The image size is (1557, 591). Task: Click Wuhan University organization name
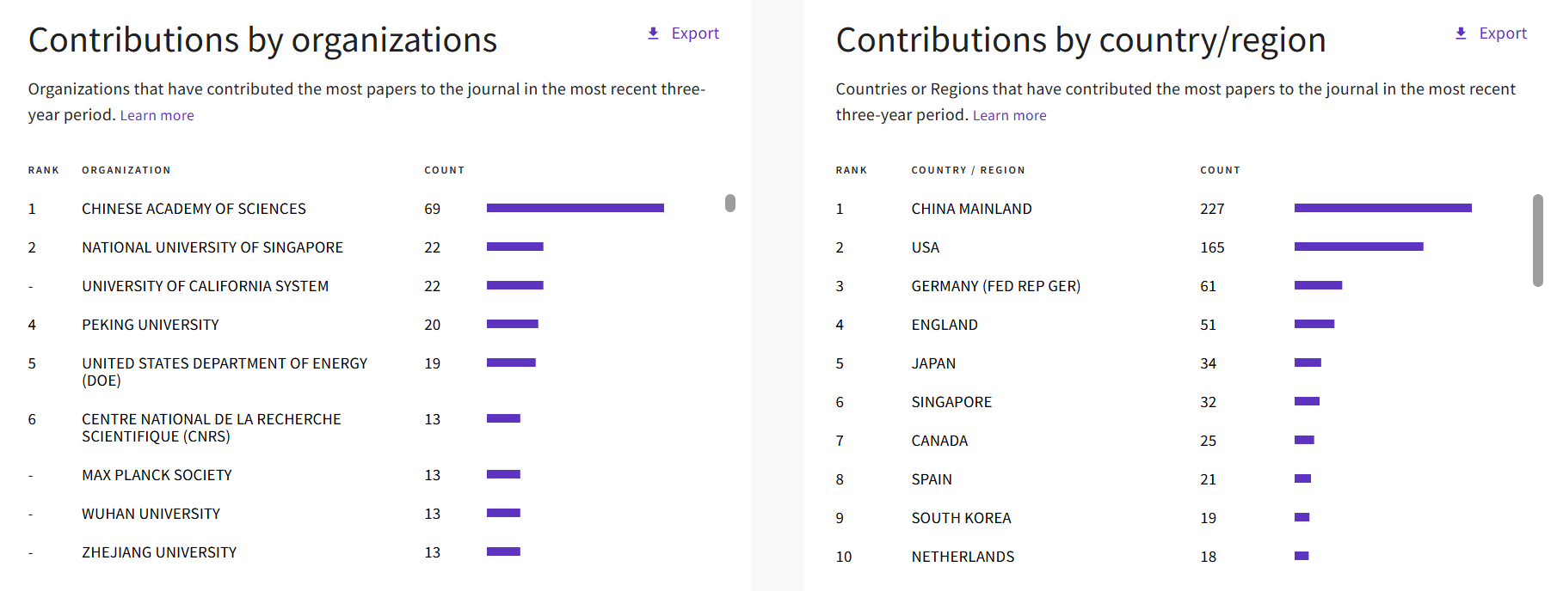point(151,514)
